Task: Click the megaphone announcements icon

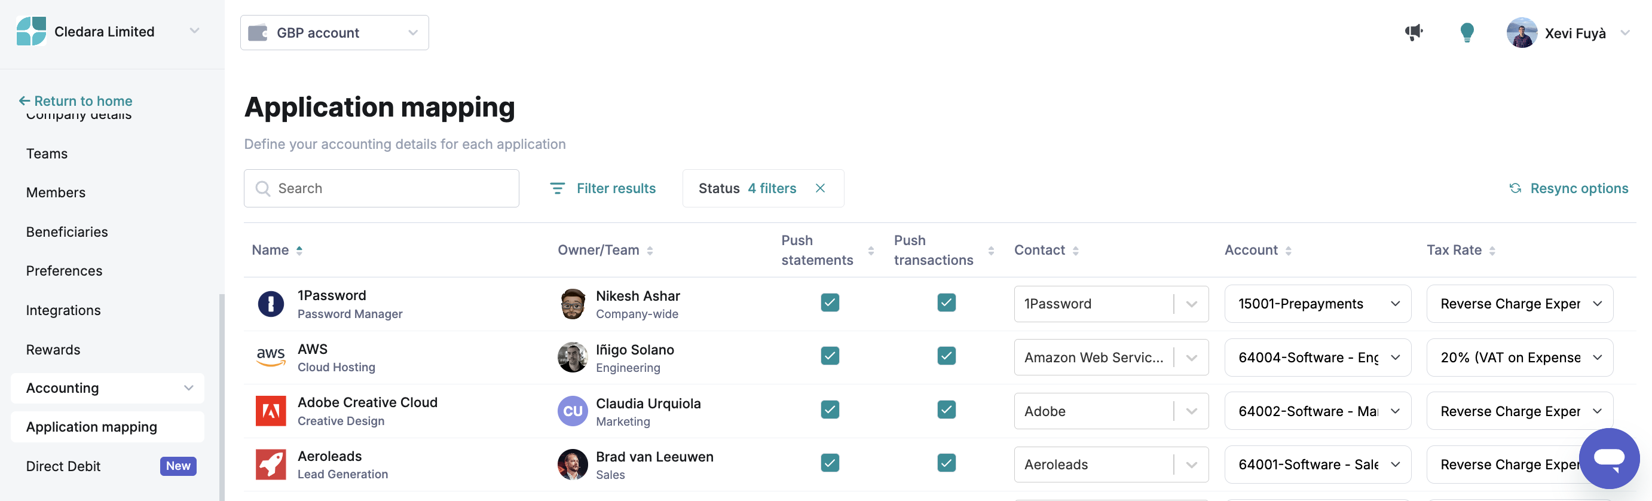Action: coord(1414,32)
